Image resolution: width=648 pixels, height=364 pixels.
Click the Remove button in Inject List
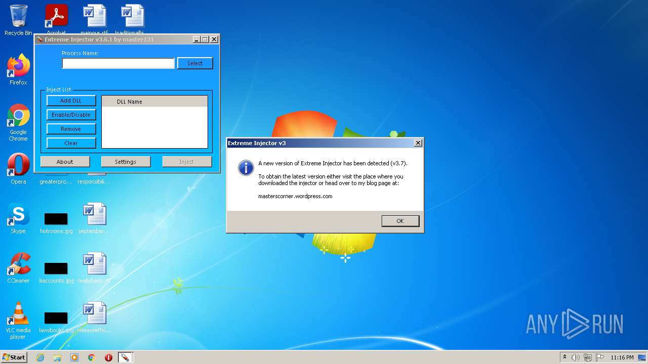click(x=71, y=129)
